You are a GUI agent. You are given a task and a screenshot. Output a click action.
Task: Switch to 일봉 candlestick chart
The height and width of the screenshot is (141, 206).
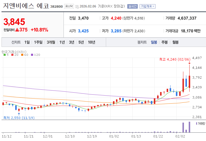[154, 42]
